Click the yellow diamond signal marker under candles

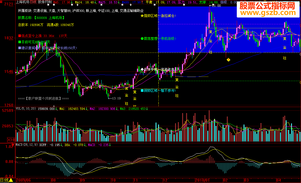click(x=228, y=60)
